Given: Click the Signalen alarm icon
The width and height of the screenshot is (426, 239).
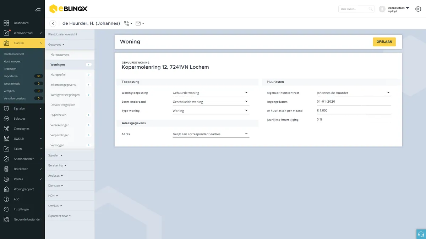Looking at the screenshot, I should coord(6,109).
